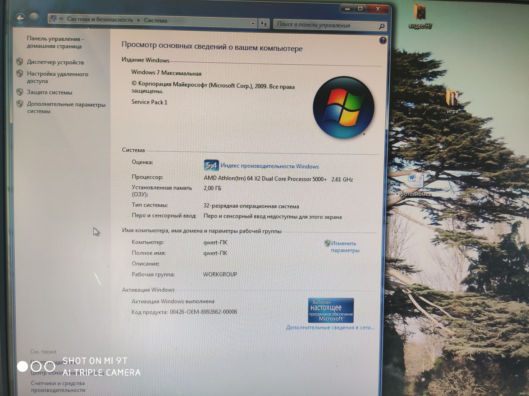Click the forward navigation arrow button
The width and height of the screenshot is (529, 396).
(34, 18)
